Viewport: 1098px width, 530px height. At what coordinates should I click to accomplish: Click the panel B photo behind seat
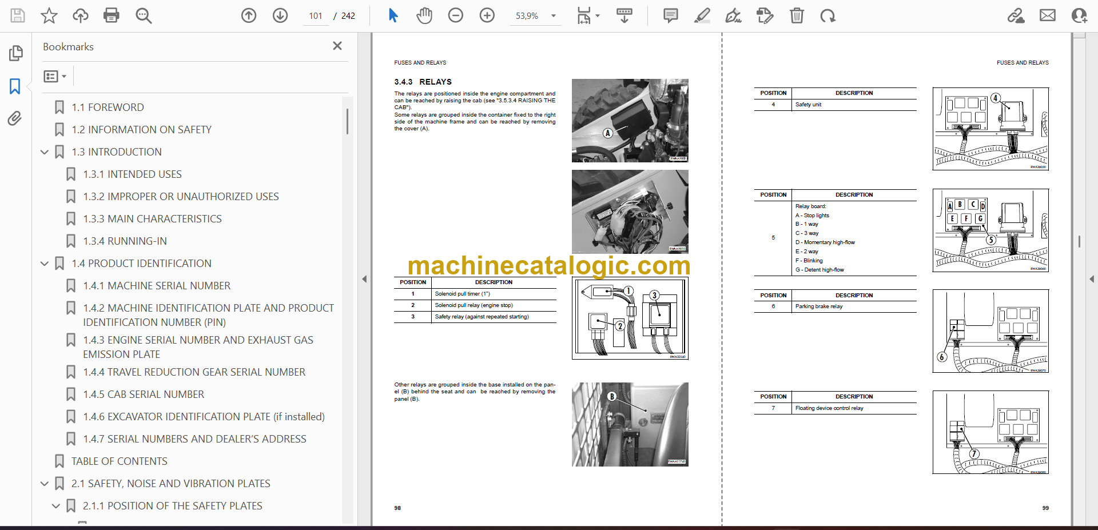(x=630, y=424)
